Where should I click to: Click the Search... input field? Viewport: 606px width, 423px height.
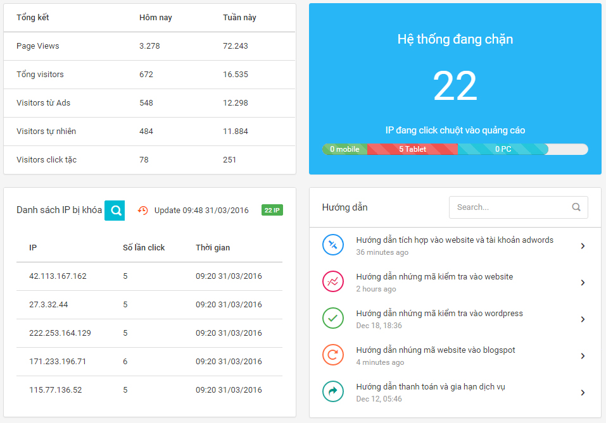[518, 207]
